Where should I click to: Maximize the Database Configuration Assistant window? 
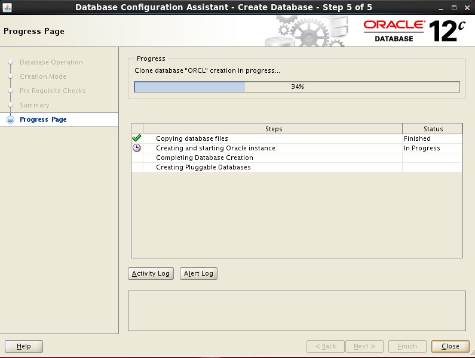point(454,8)
